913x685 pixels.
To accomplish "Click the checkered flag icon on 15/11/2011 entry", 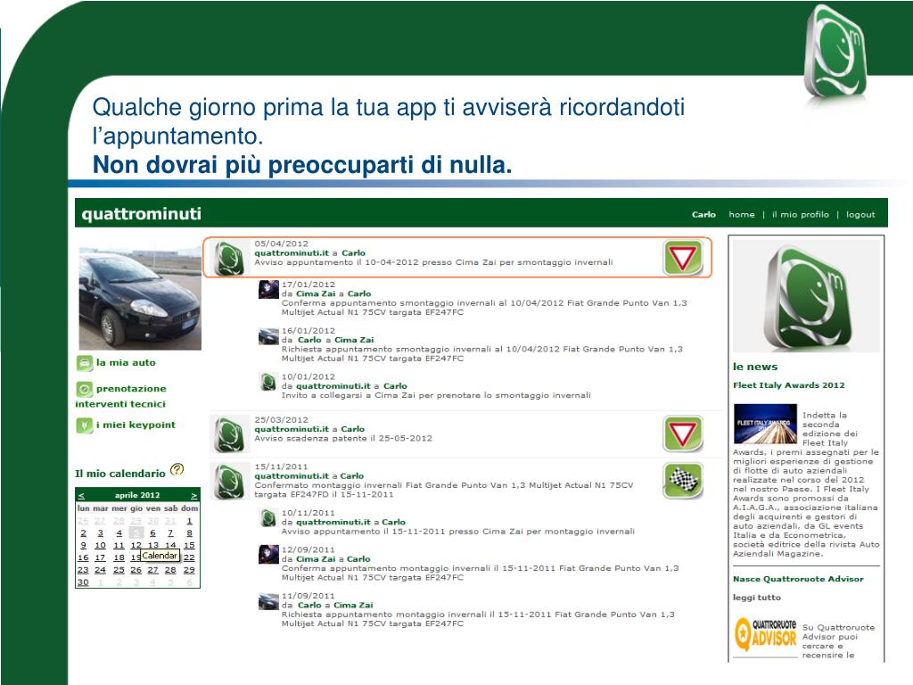I will pyautogui.click(x=682, y=481).
